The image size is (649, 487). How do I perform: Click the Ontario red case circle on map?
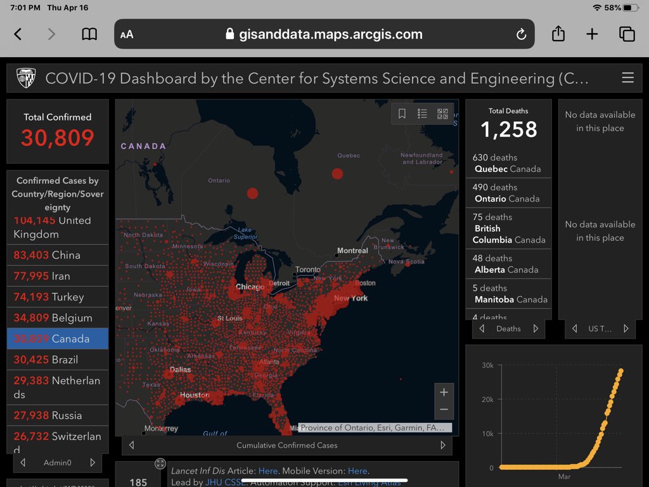(x=252, y=193)
